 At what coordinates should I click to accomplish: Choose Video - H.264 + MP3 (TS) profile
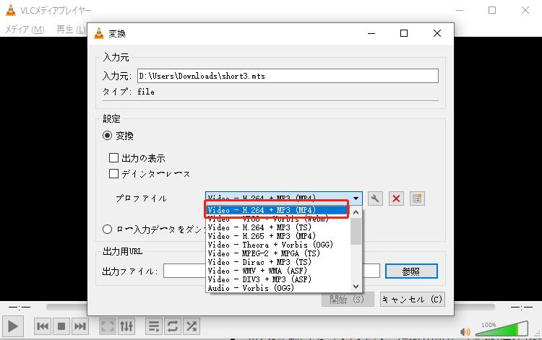(278, 227)
